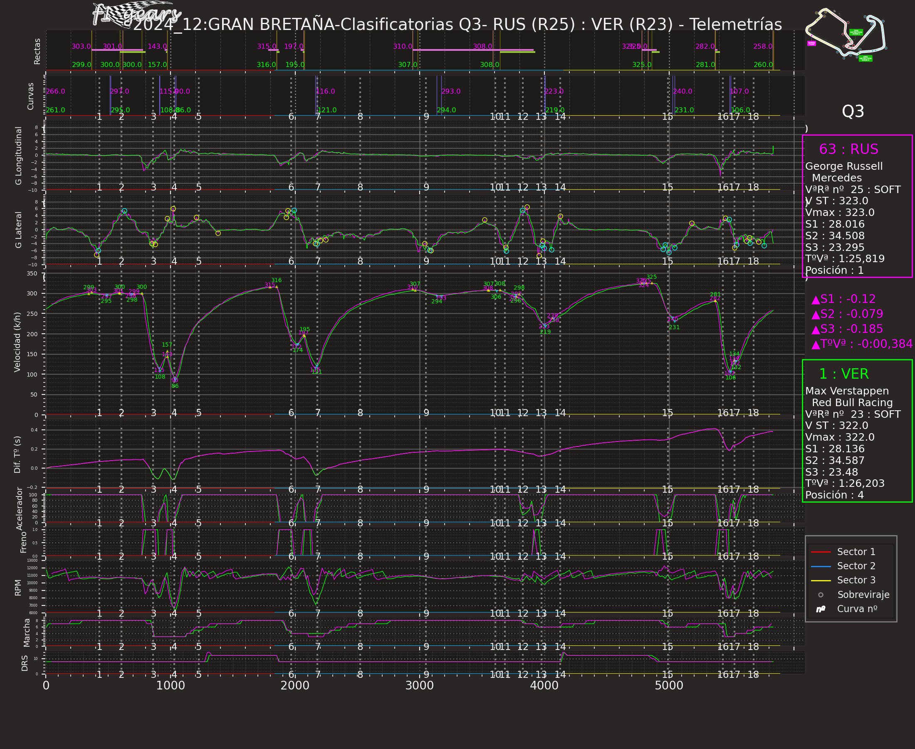The width and height of the screenshot is (915, 749).
Task: Click the Velocidad (k/h) axis label
Action: (x=17, y=342)
